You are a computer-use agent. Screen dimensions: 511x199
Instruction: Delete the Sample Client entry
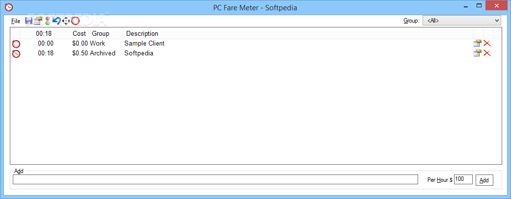pos(487,43)
